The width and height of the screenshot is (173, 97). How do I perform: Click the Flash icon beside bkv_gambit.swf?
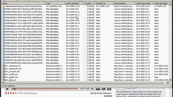4,77
